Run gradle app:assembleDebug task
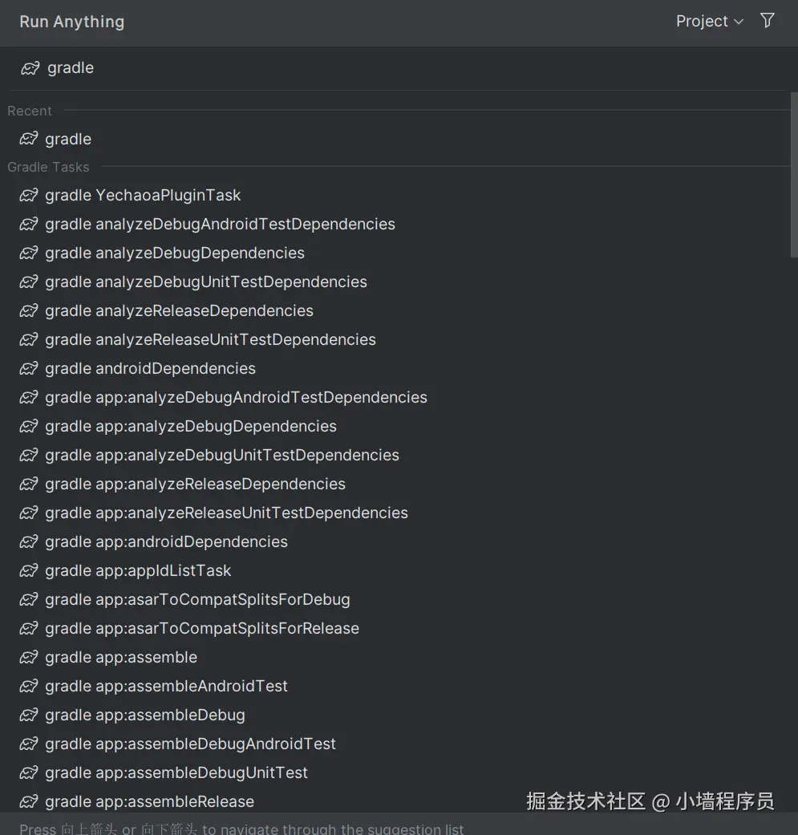 coord(144,715)
